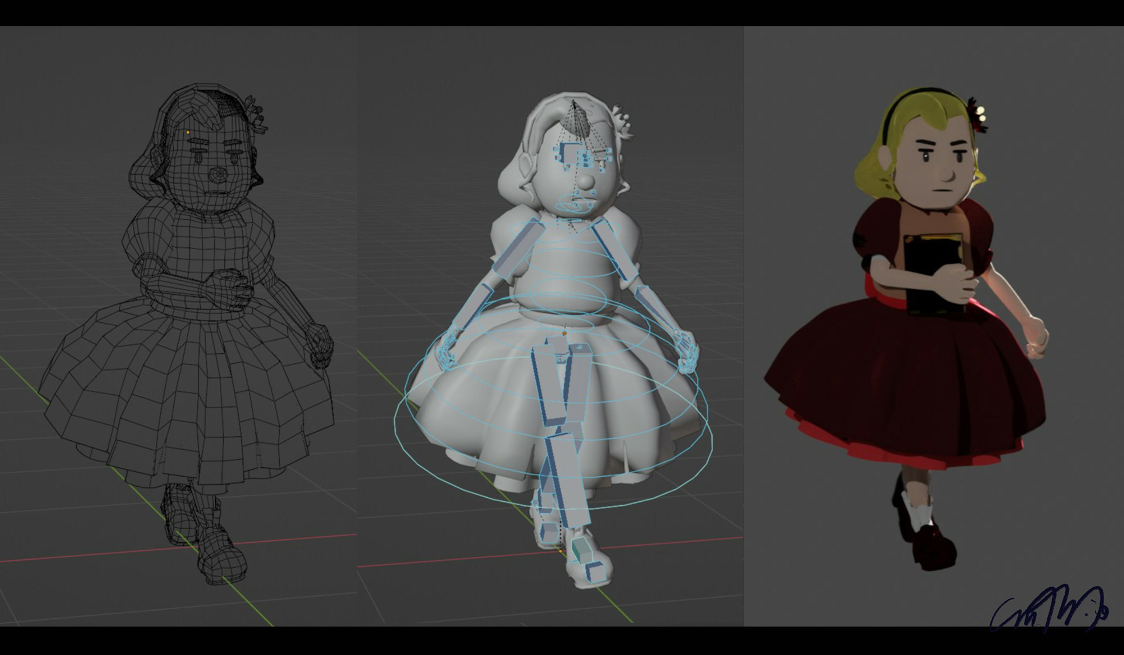Pick the orange vertex dot on wireframe head
The width and height of the screenshot is (1124, 655).
click(x=187, y=133)
